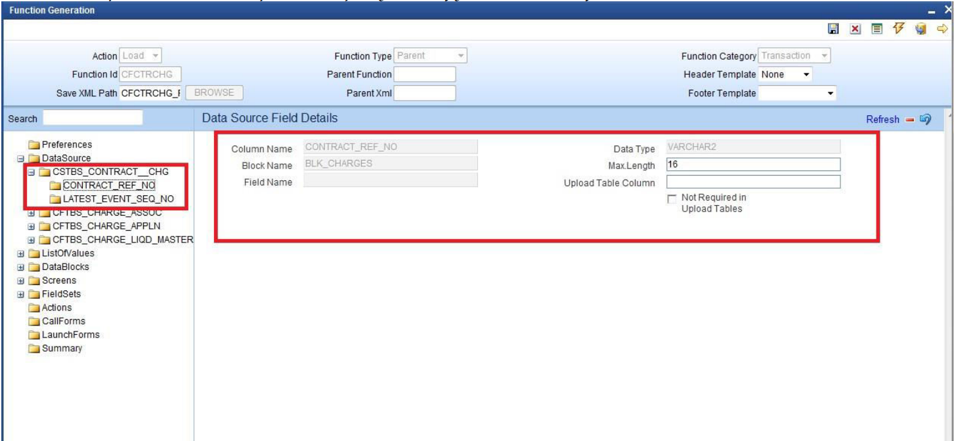Collapse the CSTBS_CONTRACT__CHG node
This screenshot has height=441, width=954.
tap(32, 172)
